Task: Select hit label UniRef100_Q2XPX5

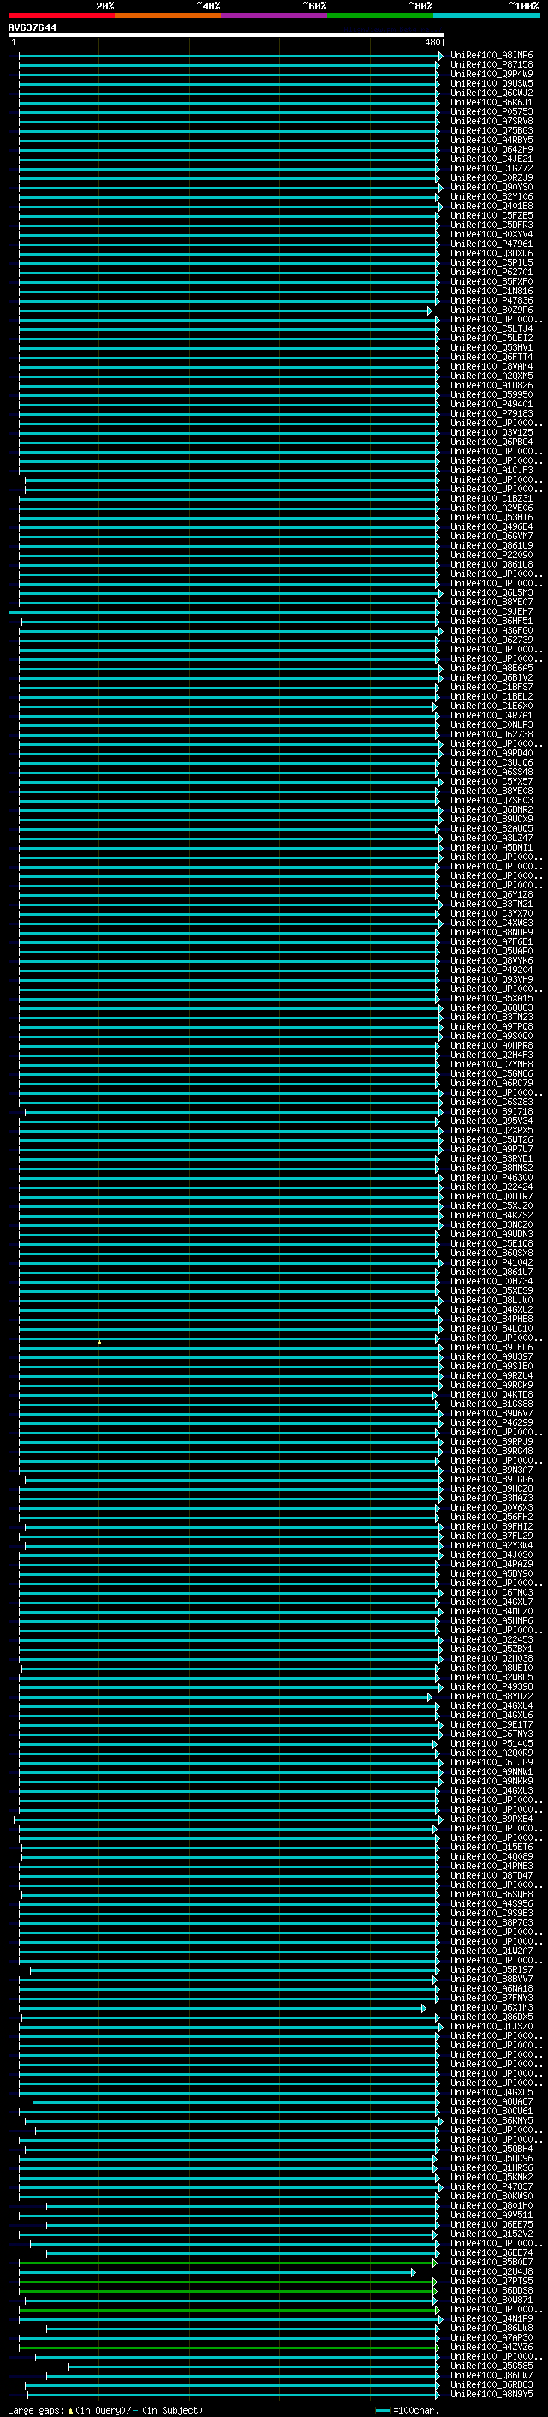Action: [x=491, y=1131]
